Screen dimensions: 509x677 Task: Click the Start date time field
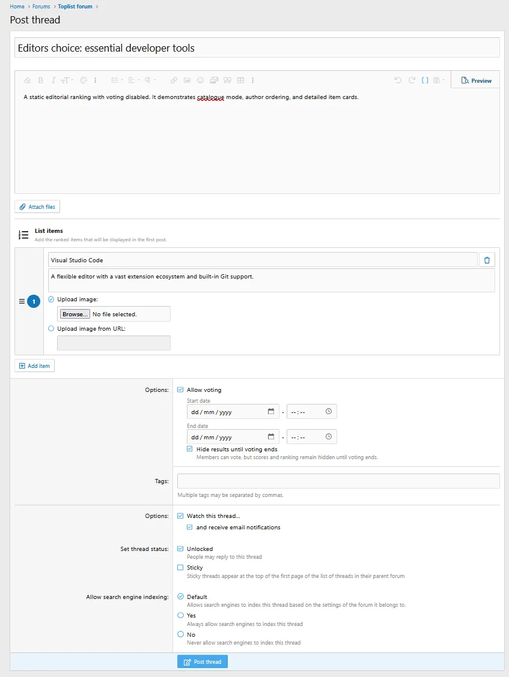click(x=312, y=412)
